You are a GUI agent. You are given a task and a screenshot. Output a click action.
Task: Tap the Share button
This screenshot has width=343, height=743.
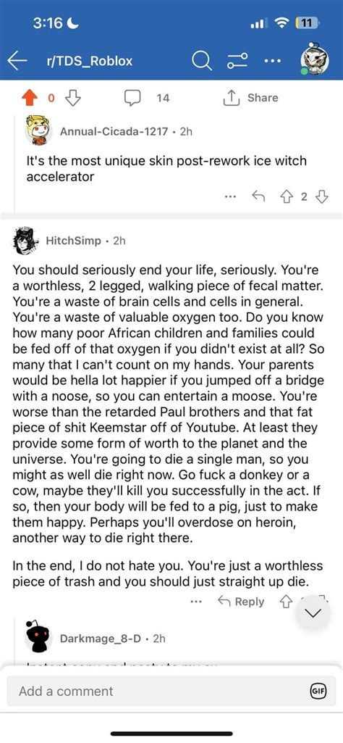pyautogui.click(x=250, y=98)
